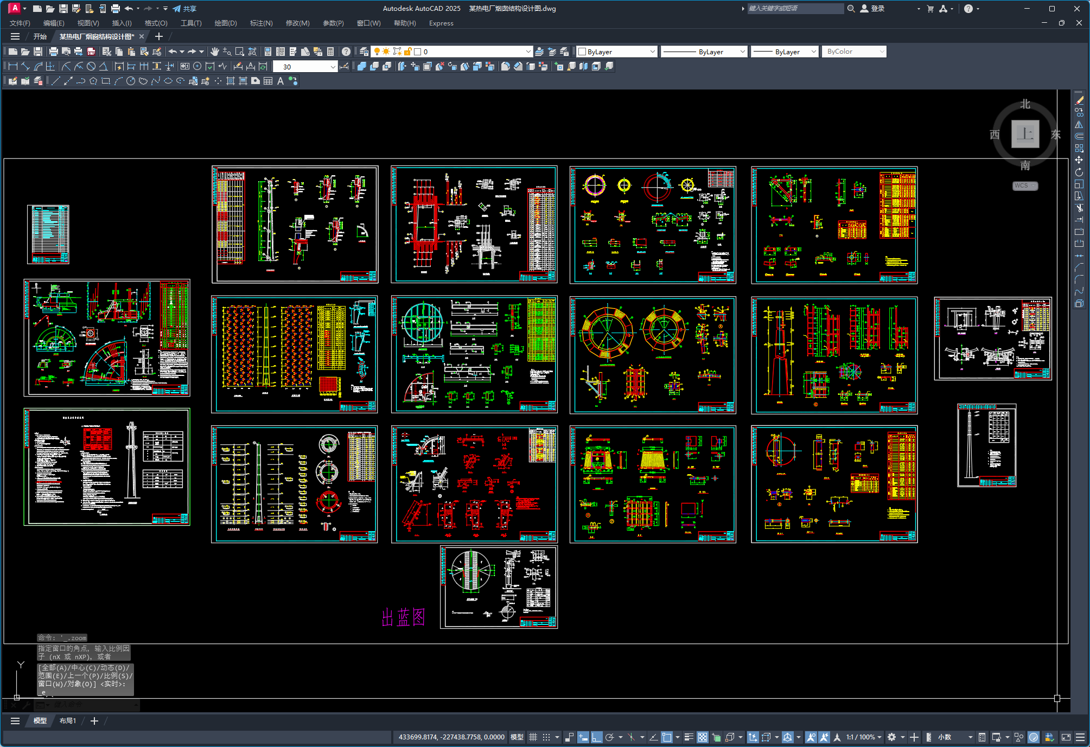Click the Plot printer icon

pyautogui.click(x=53, y=52)
